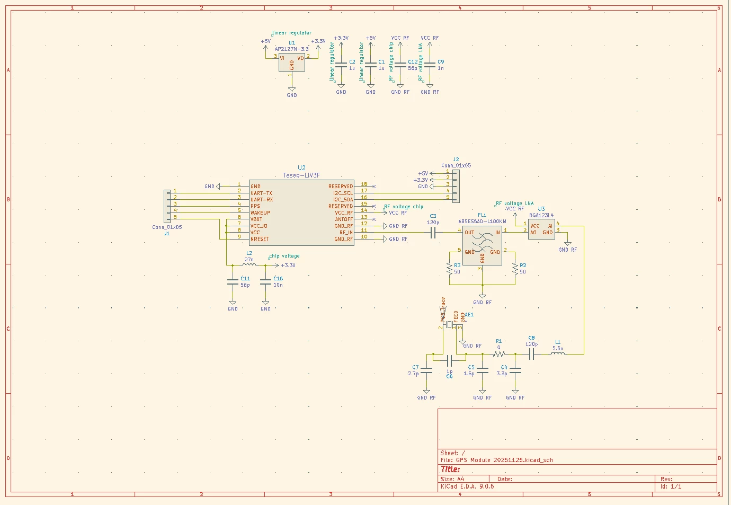This screenshot has height=505, width=731.
Task: Select the J2 Conn_01x05 connector symbol
Action: [x=456, y=185]
